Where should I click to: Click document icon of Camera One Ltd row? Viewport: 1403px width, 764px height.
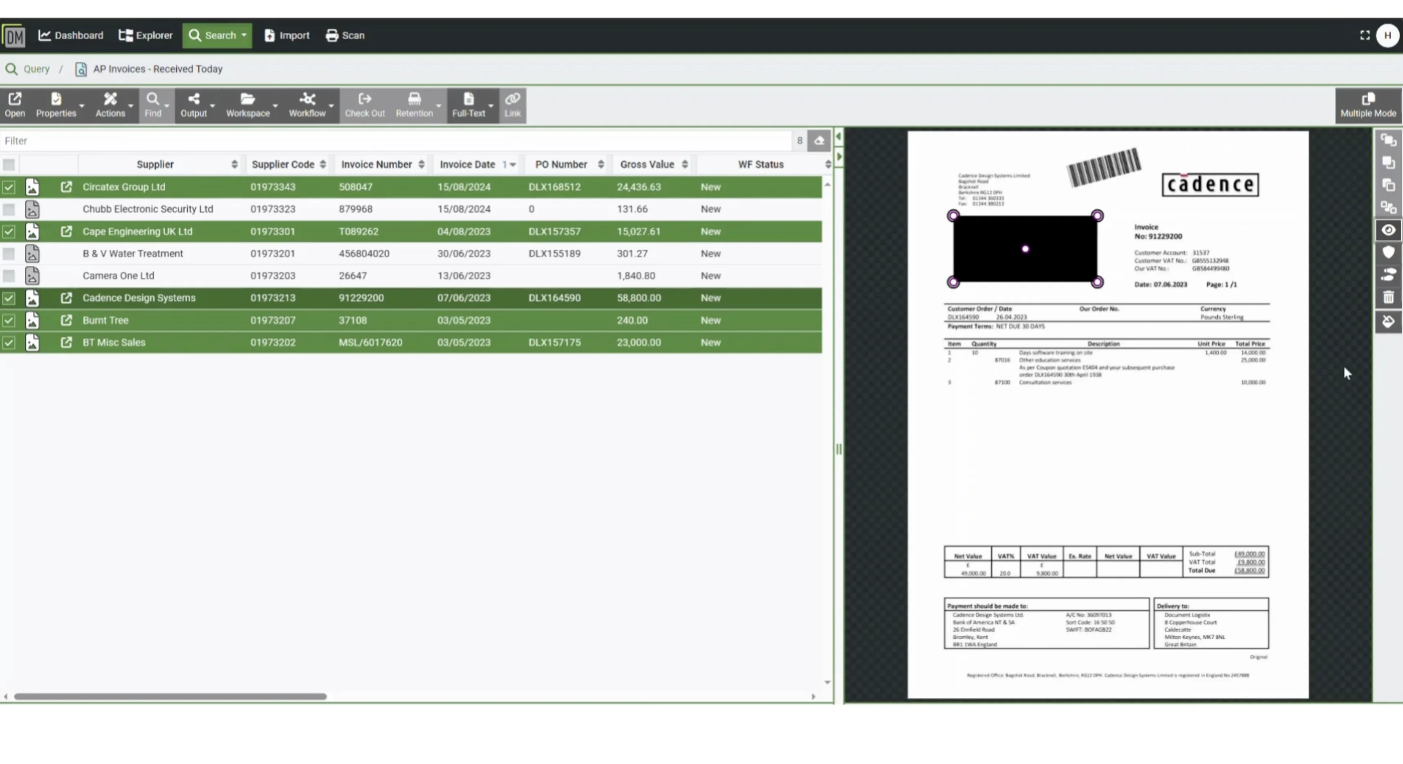[x=32, y=276]
